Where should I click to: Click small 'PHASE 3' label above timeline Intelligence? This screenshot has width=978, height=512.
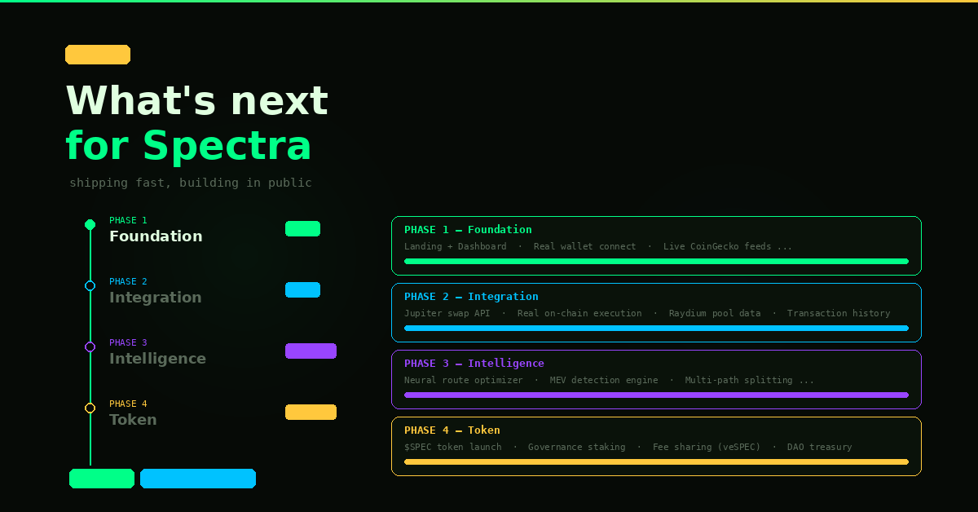point(128,342)
